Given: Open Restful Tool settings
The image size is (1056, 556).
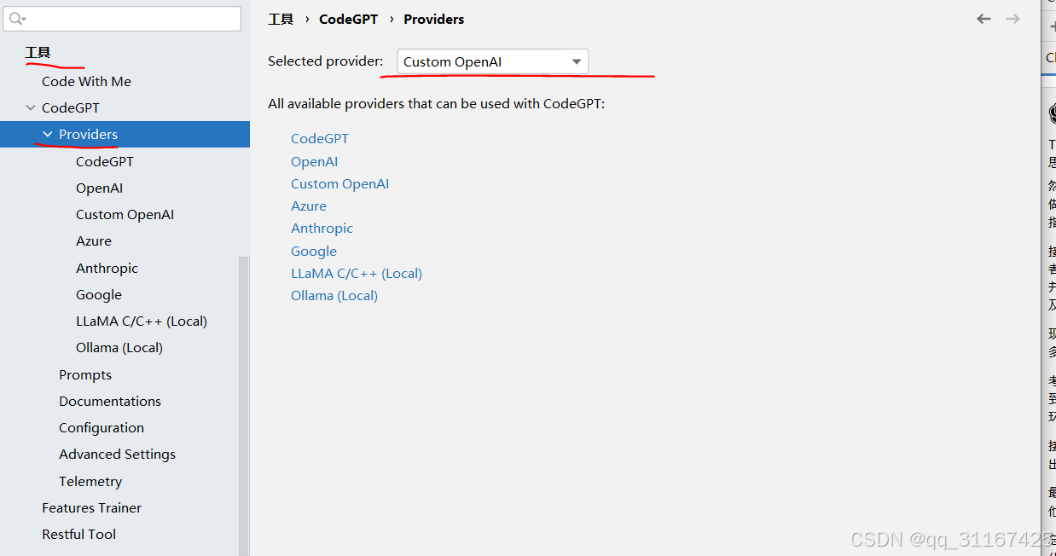Looking at the screenshot, I should (x=78, y=534).
